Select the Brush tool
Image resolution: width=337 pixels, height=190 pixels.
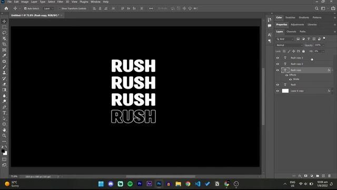(x=4, y=67)
